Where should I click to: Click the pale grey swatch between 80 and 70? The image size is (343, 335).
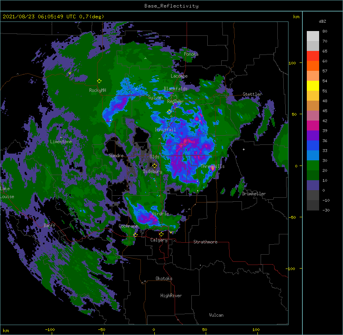pyautogui.click(x=313, y=36)
